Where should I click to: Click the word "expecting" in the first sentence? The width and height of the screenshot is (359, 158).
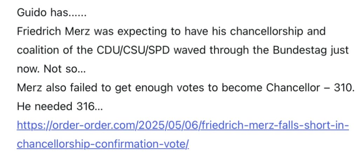tap(142, 31)
